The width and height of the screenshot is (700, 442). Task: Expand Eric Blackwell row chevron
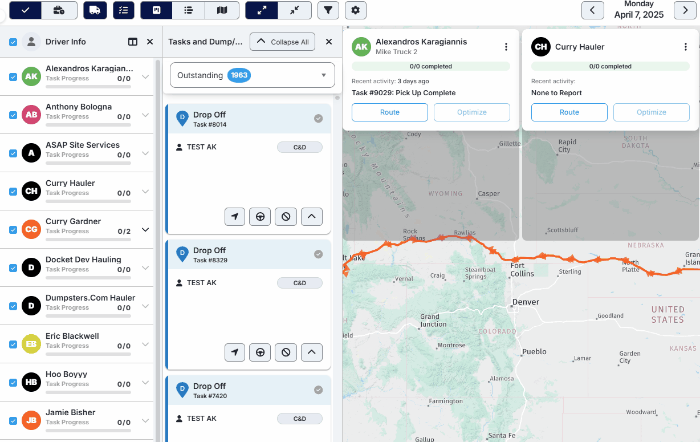[145, 344]
